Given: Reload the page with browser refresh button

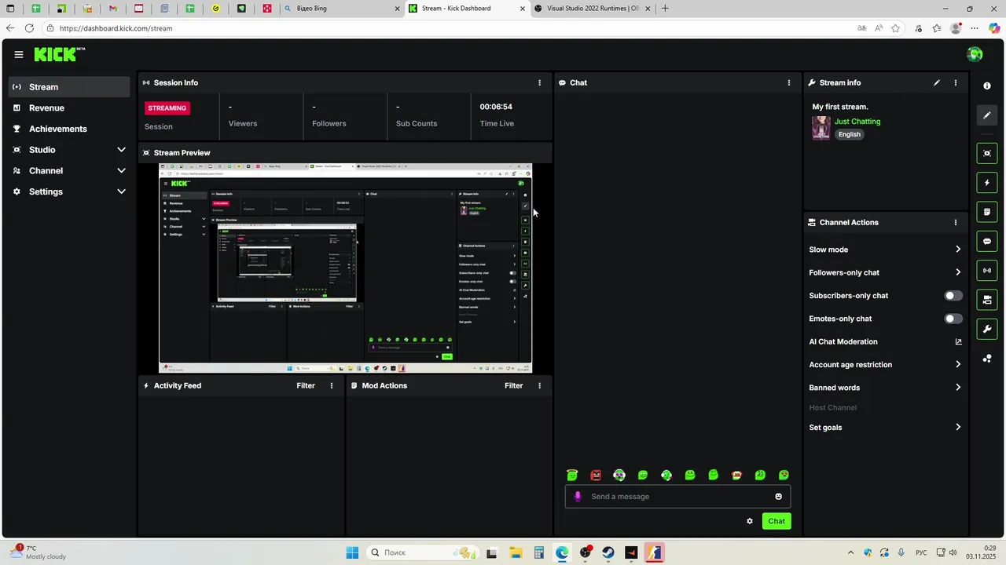Looking at the screenshot, I should tap(29, 28).
